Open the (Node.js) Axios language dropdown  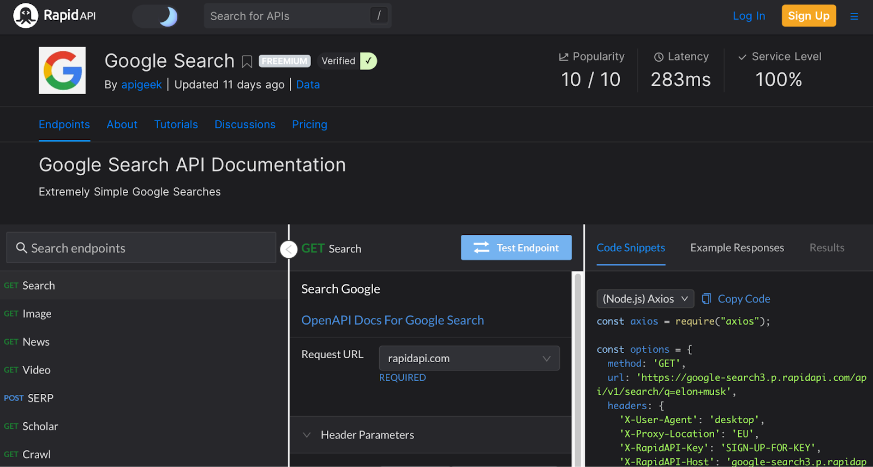coord(645,299)
